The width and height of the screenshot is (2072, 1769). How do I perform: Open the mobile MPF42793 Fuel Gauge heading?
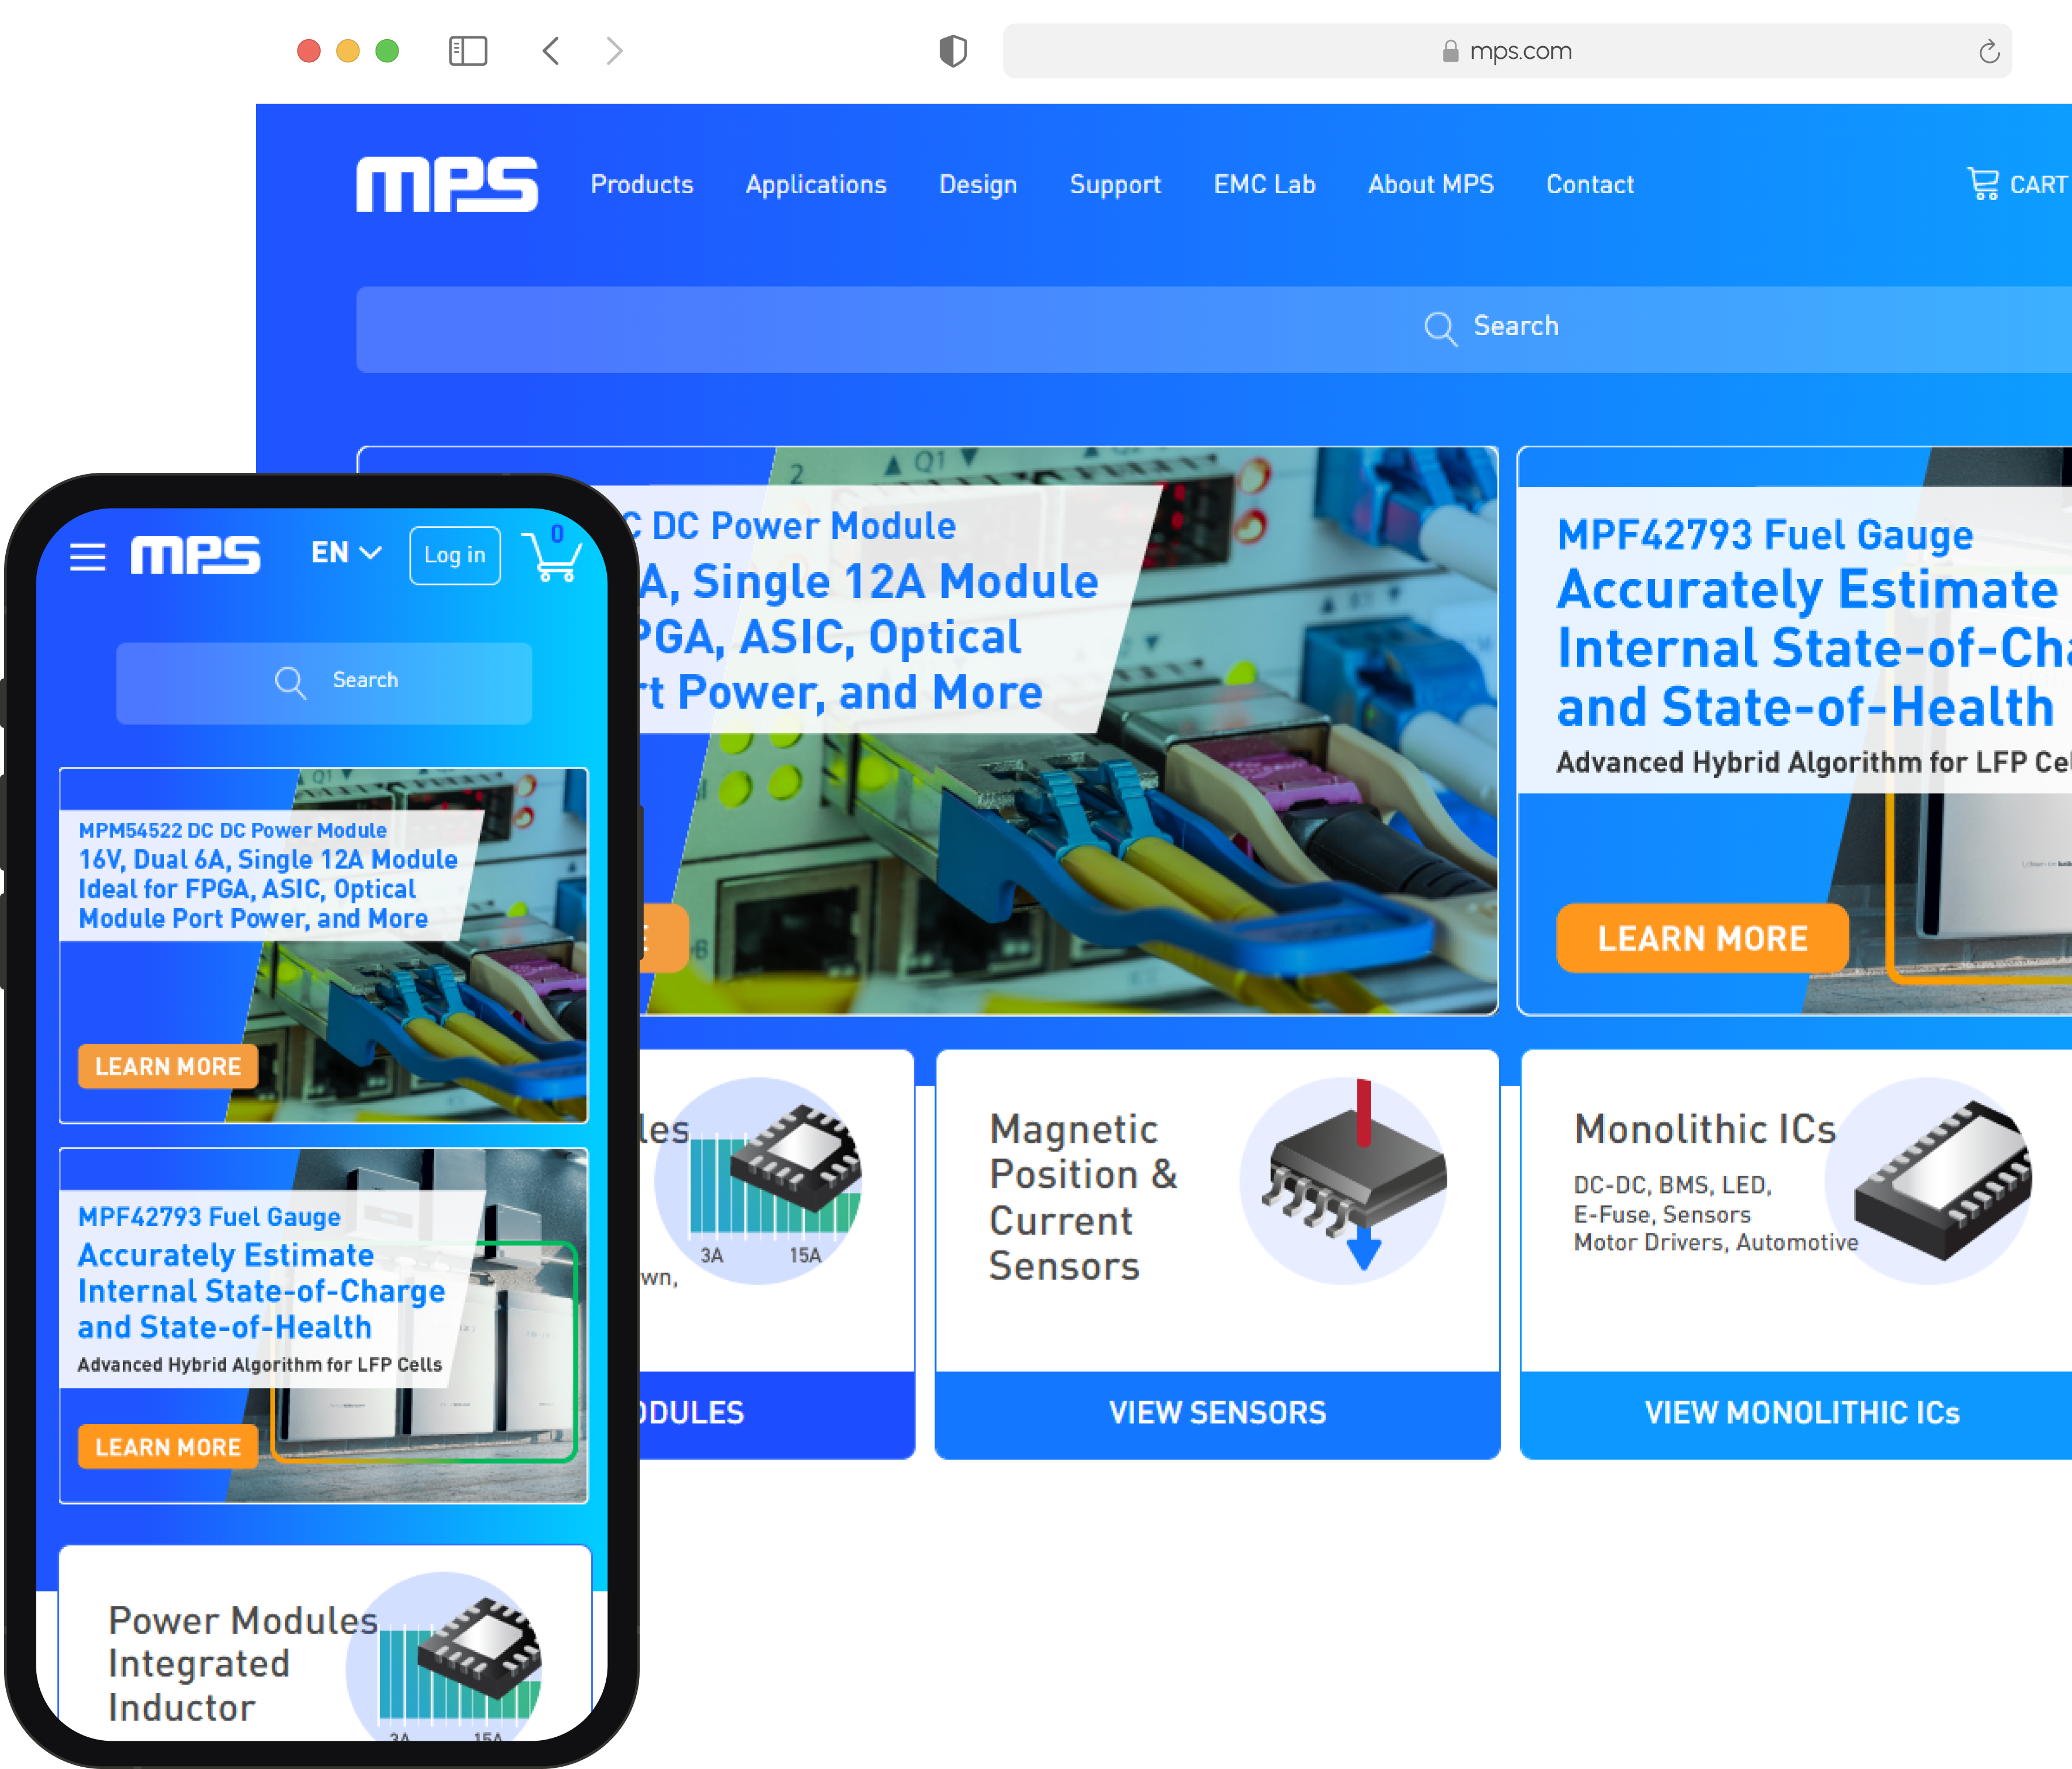(209, 1217)
